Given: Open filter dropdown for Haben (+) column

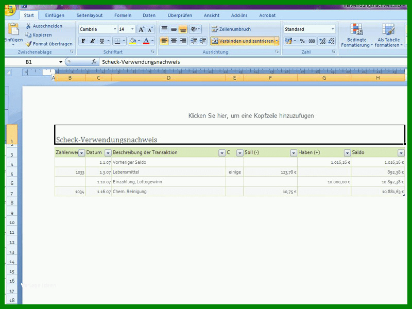Looking at the screenshot, I should [347, 153].
